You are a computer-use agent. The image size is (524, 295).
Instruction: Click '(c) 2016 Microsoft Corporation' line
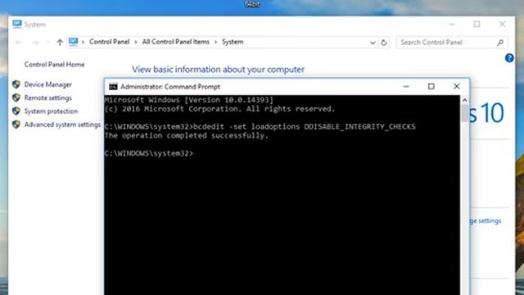point(219,109)
